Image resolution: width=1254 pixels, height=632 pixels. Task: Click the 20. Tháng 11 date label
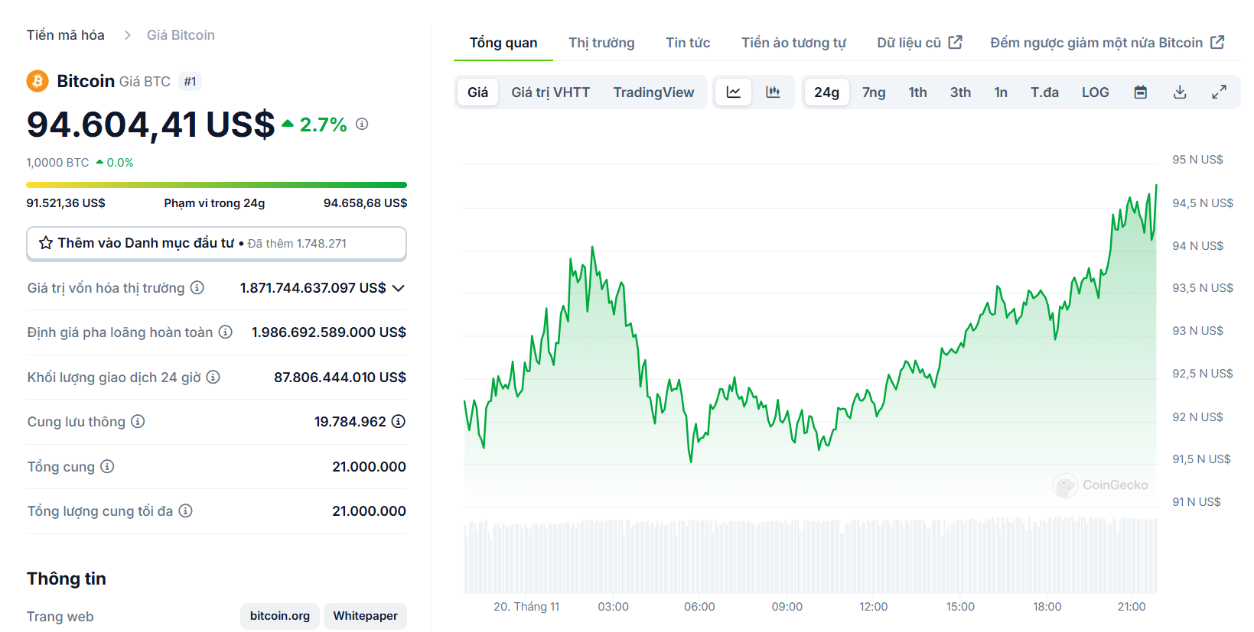[x=526, y=607]
